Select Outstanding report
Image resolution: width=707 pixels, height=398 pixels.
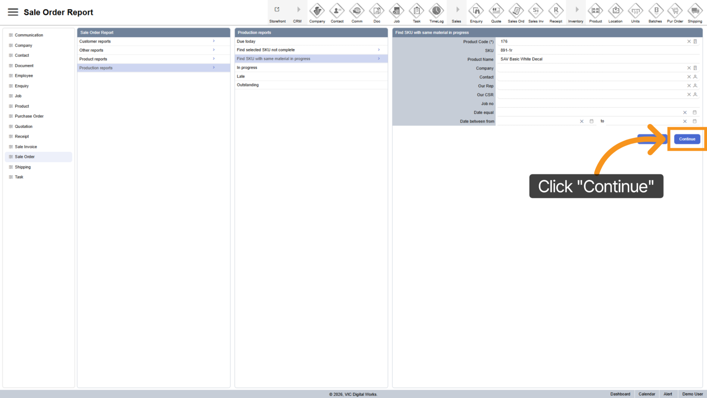tap(311, 85)
